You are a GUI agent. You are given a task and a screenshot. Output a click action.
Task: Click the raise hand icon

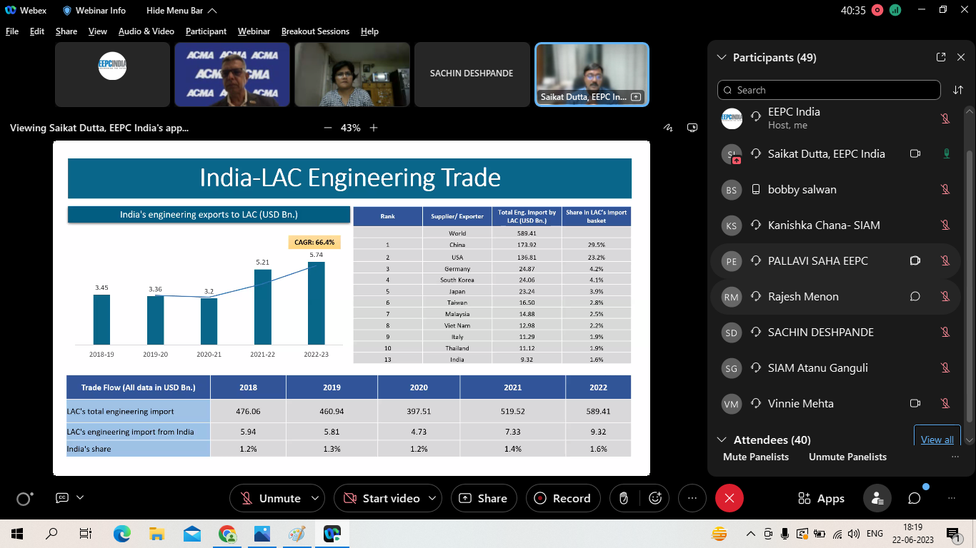tap(624, 498)
